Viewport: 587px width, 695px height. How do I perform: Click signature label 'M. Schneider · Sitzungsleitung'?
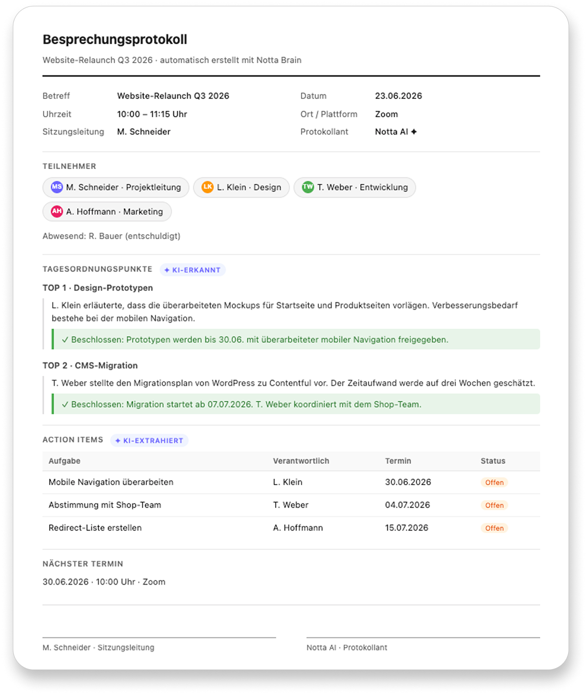pos(98,648)
